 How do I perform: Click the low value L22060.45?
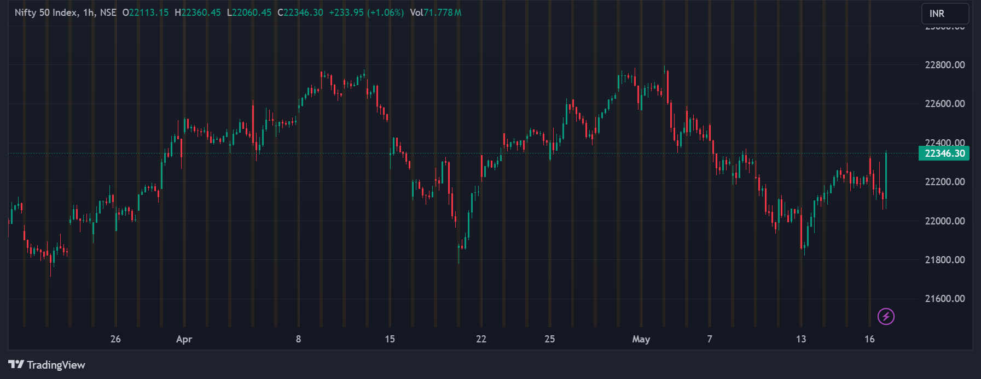[249, 13]
